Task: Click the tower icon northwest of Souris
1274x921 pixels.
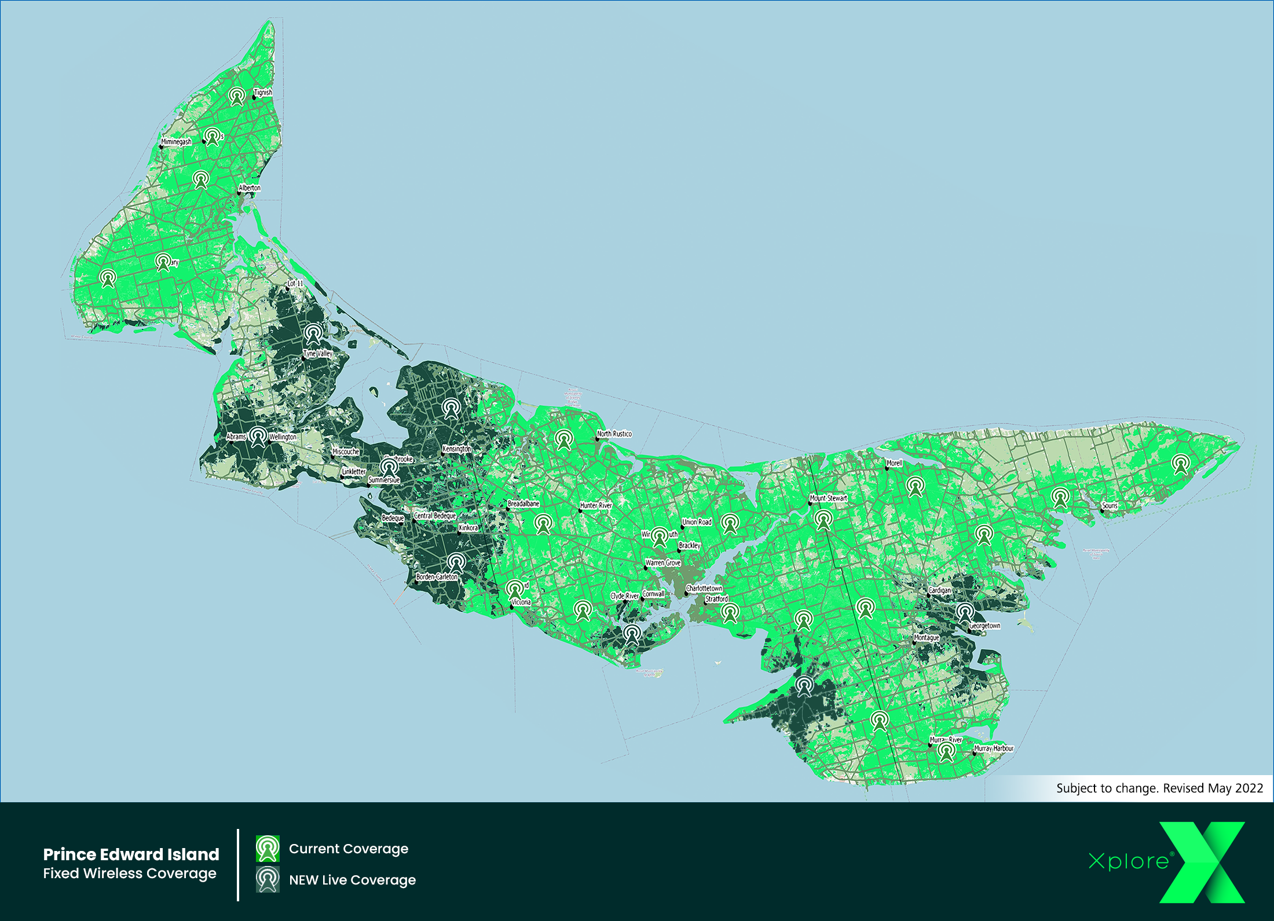Action: pos(1060,497)
